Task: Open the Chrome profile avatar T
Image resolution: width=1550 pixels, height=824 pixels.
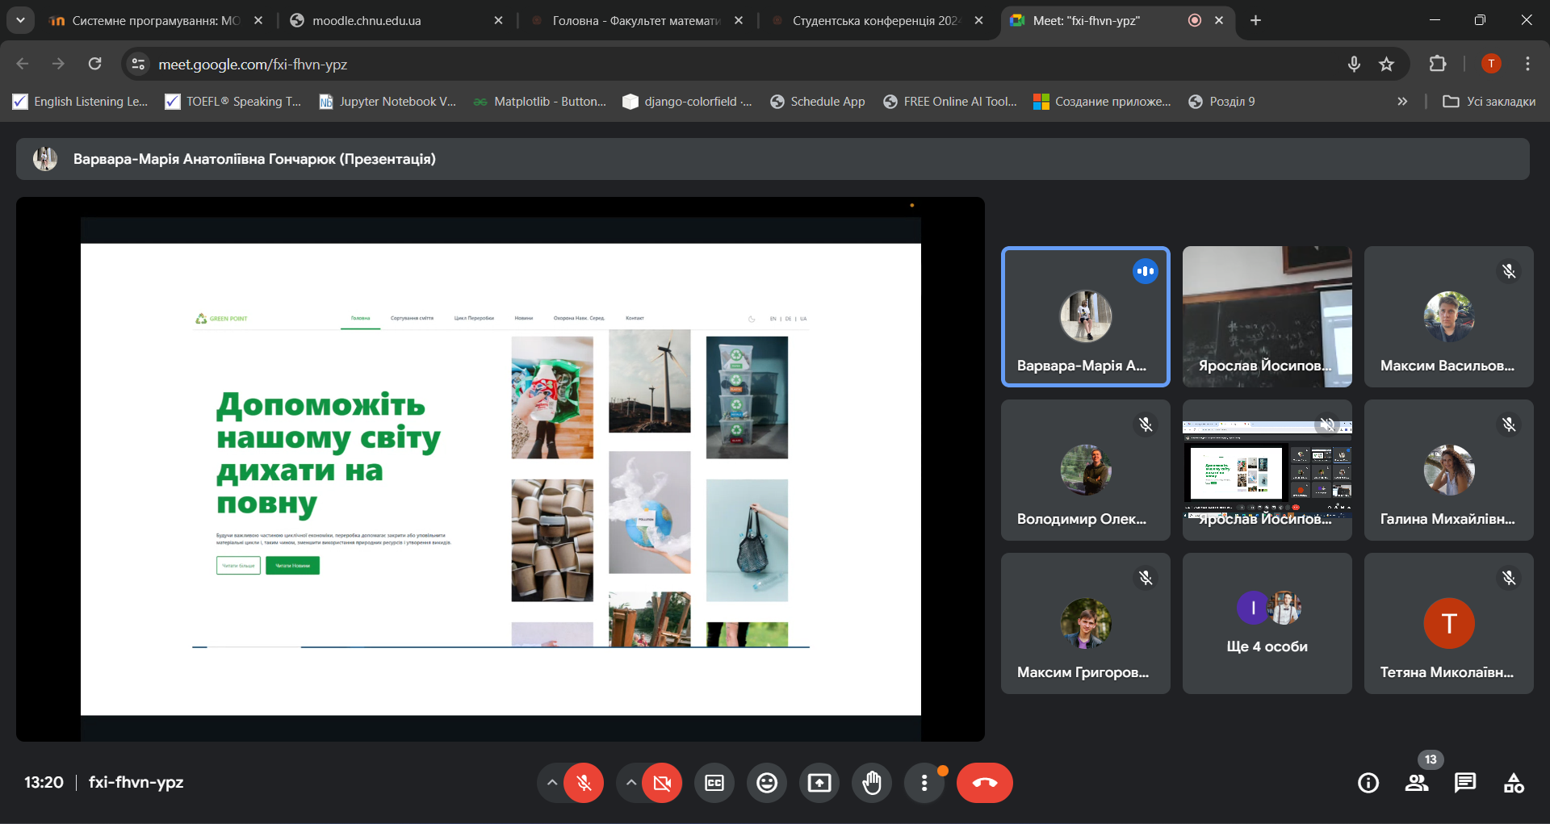Action: coord(1491,64)
